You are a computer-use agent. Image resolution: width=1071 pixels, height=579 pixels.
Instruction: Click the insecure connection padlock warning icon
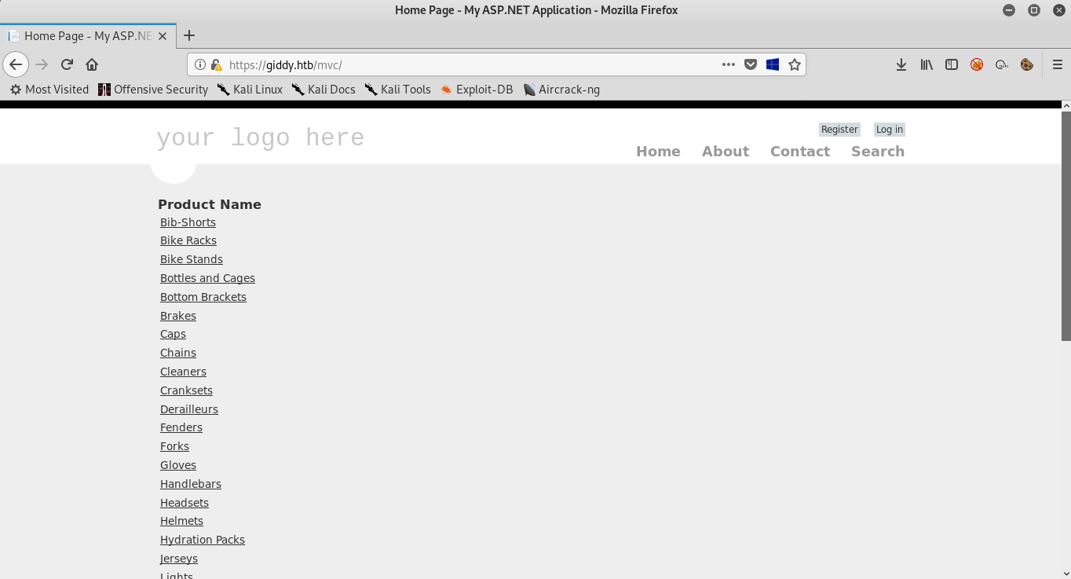click(215, 64)
